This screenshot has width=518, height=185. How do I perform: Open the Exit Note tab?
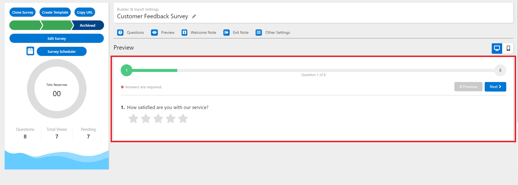point(236,32)
